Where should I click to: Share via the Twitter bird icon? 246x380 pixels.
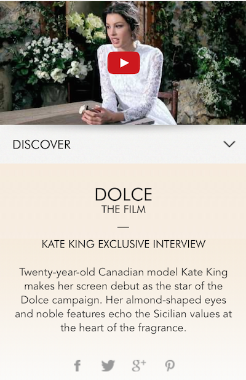(108, 365)
